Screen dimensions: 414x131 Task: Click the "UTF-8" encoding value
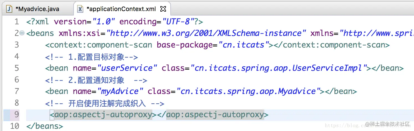pos(178,22)
